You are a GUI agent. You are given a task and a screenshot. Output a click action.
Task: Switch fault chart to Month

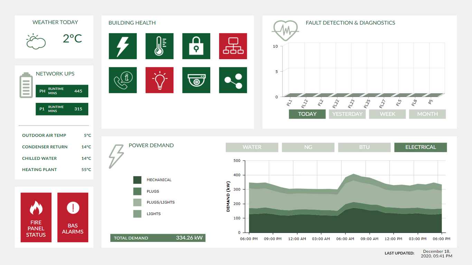pyautogui.click(x=427, y=114)
